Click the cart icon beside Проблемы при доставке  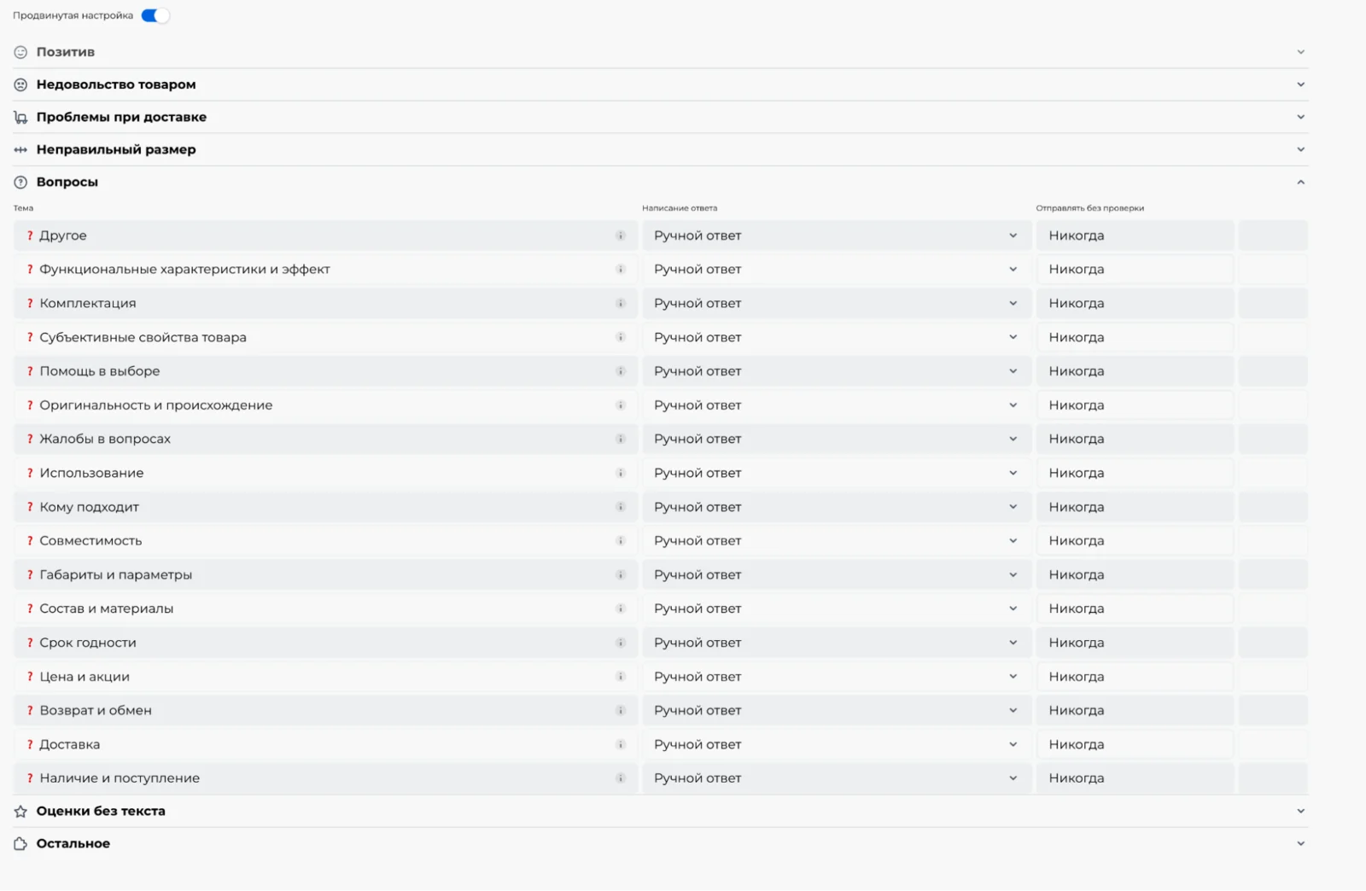point(20,117)
